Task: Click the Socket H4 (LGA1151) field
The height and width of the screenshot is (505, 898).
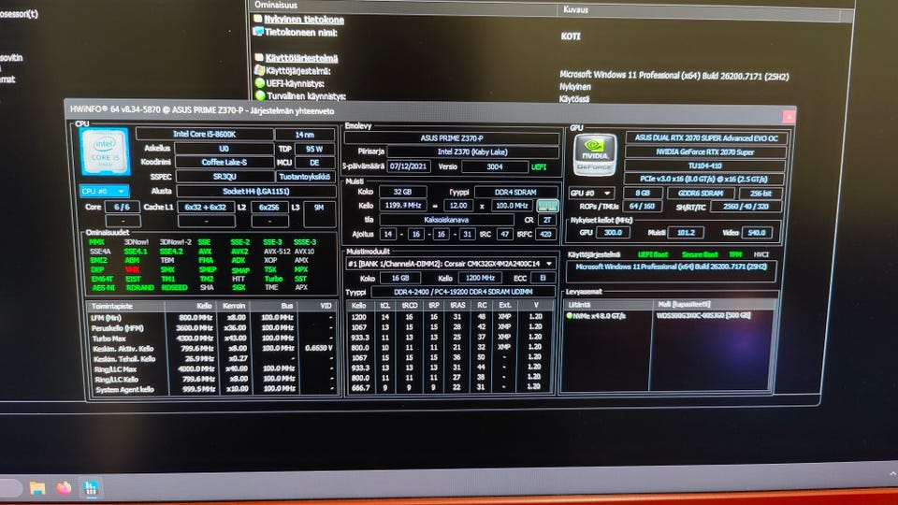Action: 255,191
